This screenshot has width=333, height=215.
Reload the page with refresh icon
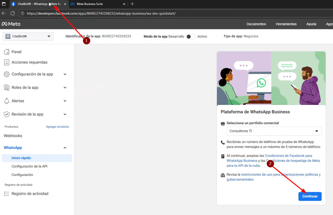[x=13, y=13]
